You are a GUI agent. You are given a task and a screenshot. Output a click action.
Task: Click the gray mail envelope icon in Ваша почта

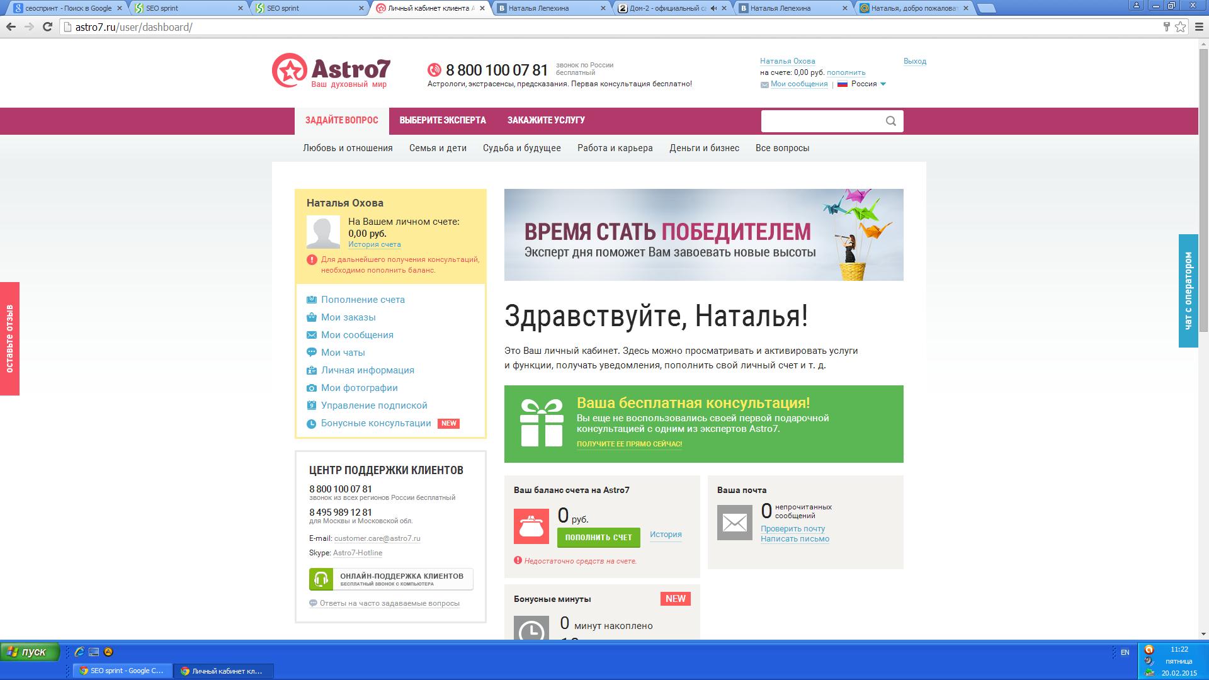click(735, 523)
